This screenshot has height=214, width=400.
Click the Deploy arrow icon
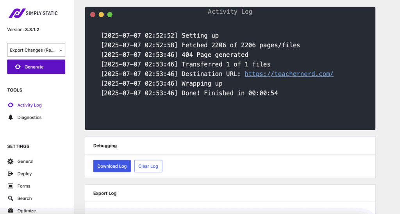[x=11, y=174]
